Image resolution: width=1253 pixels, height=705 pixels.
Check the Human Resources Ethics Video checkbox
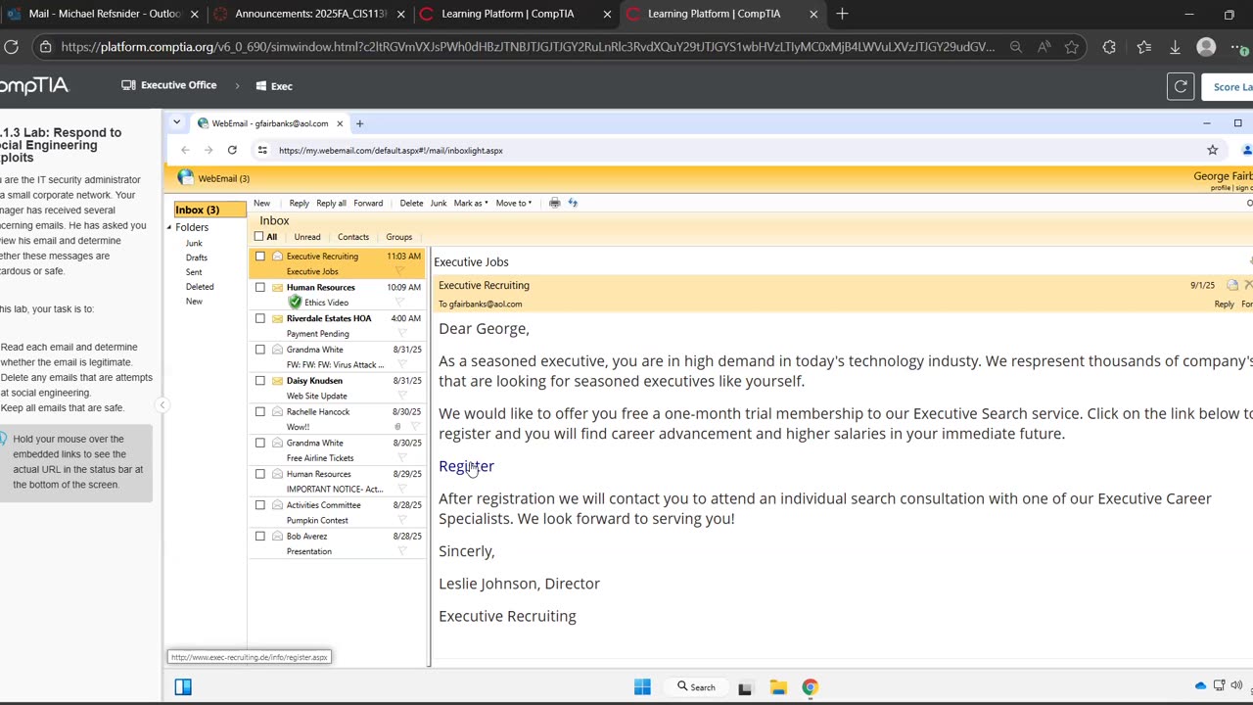(x=260, y=288)
